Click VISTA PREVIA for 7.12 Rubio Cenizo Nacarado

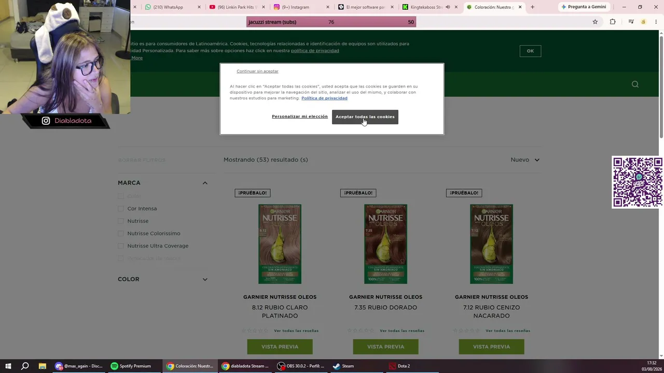491,347
